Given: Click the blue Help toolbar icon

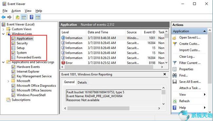Looking at the screenshot, I should tap(31, 17).
